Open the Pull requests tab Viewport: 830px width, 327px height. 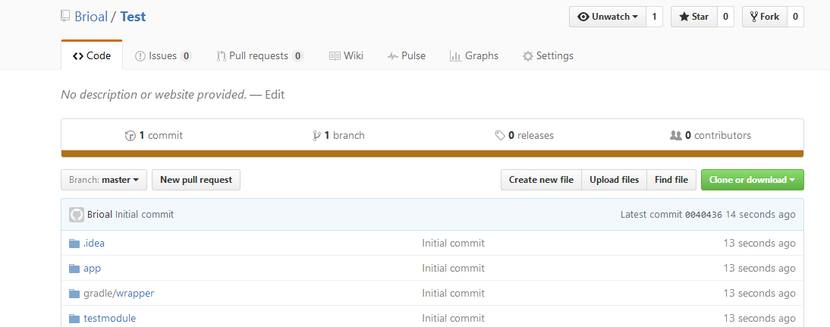point(260,55)
